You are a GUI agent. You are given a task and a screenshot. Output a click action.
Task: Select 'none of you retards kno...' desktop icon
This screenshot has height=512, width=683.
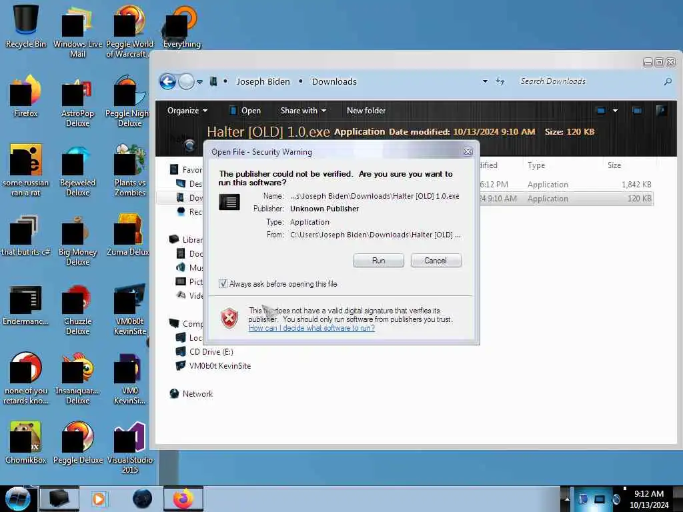coord(26,379)
